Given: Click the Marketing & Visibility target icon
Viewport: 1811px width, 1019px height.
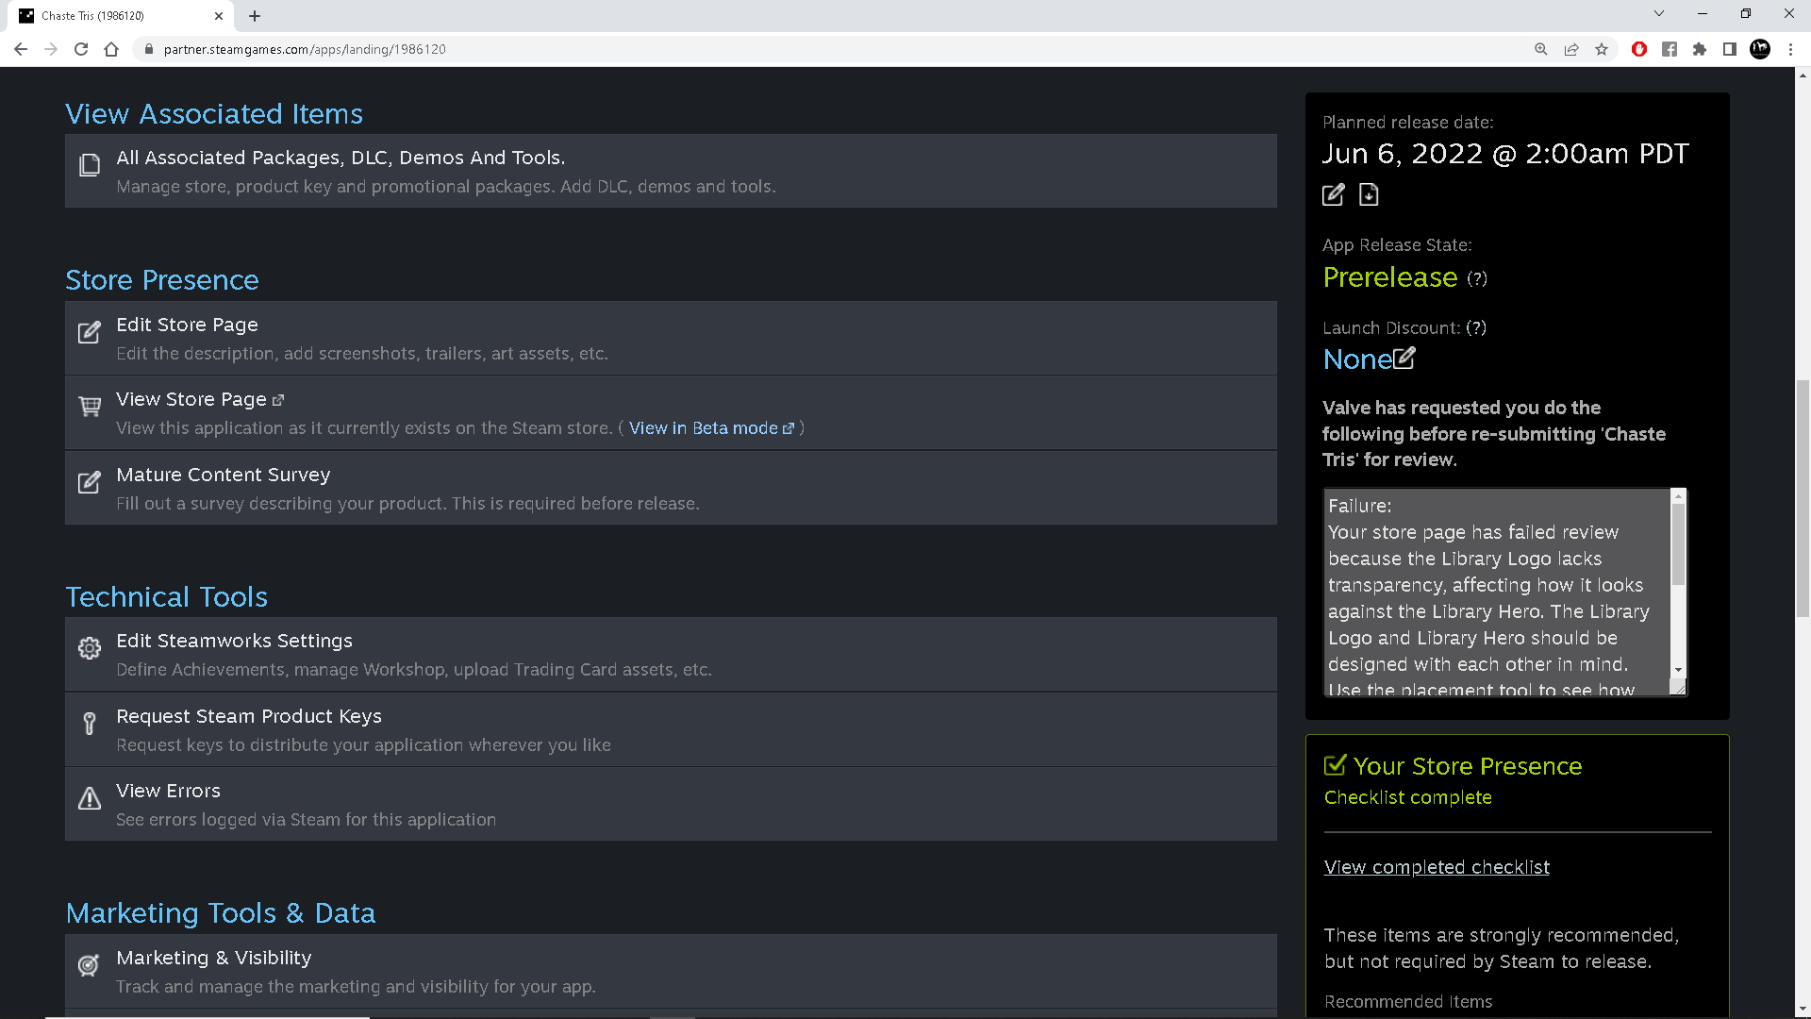Looking at the screenshot, I should tap(90, 965).
